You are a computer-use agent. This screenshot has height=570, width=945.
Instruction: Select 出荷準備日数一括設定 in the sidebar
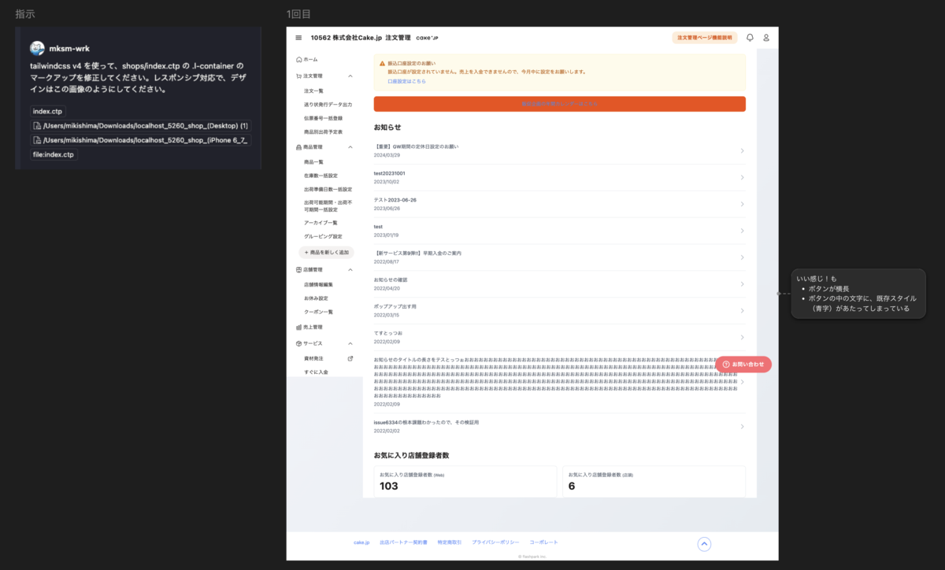pyautogui.click(x=328, y=189)
